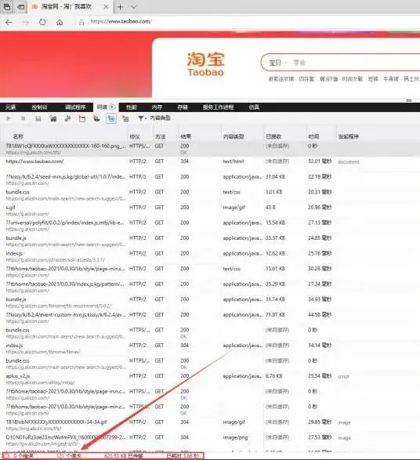Toggle the highlighted clear-on-navigate icon
The width and height of the screenshot is (420, 460).
click(x=111, y=118)
